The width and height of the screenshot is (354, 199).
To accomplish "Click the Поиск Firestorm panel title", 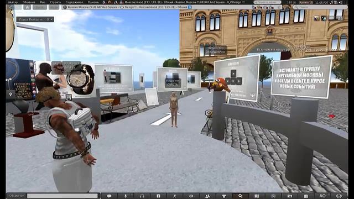I will pyautogui.click(x=31, y=20).
